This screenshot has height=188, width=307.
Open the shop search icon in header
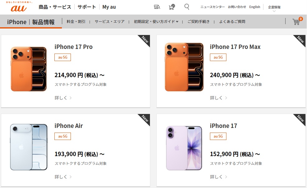coord(157,7)
